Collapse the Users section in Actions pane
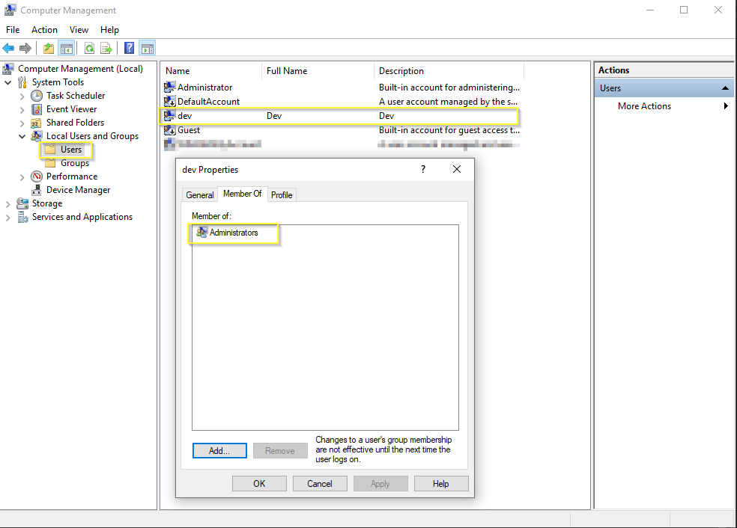The image size is (737, 528). [x=725, y=88]
